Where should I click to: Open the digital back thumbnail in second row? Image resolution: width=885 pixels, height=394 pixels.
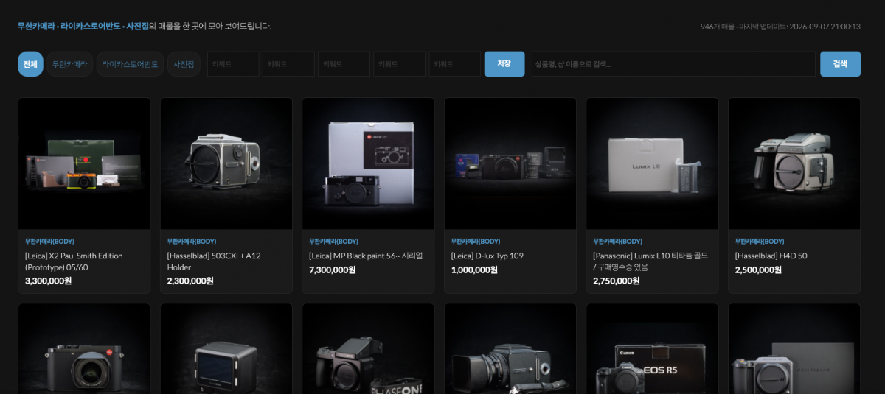pos(226,349)
